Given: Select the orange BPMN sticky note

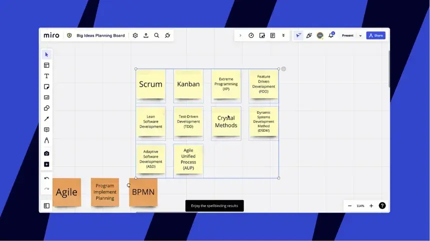Looking at the screenshot, I should (x=143, y=192).
